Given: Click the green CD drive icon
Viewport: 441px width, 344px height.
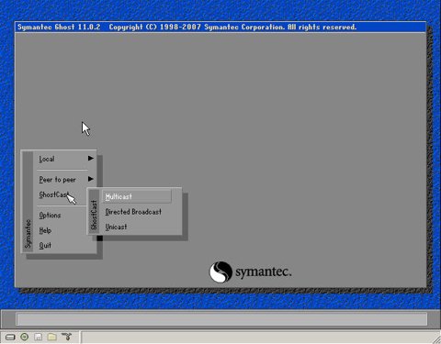Looking at the screenshot, I should tap(24, 337).
